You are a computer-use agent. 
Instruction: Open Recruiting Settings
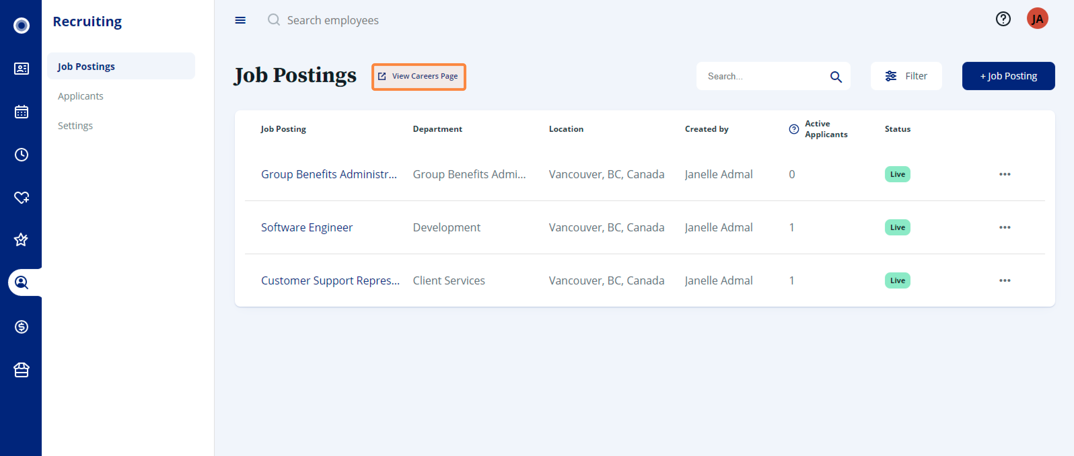75,125
